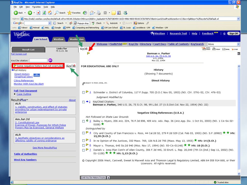247x185 pixels.
Task: Click the IE toolbar printer icon
Action: (x=99, y=13)
